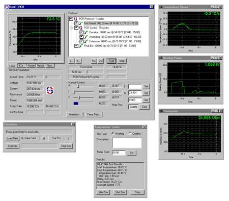Click the RealT_PCR title bar icon
The image size is (229, 201).
pos(7,7)
